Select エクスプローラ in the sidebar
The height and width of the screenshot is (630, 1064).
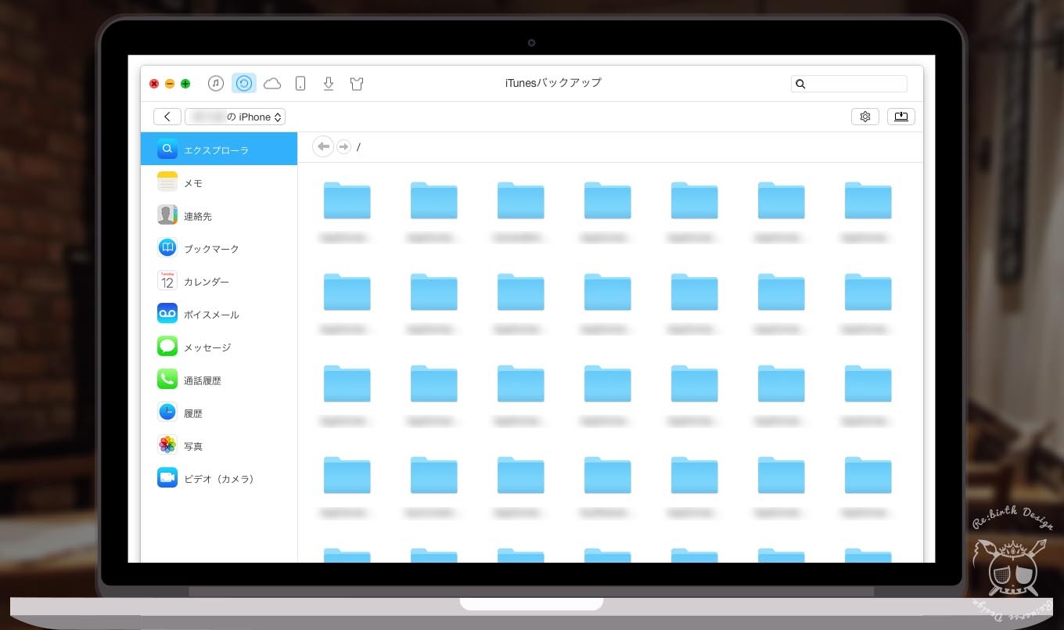pos(218,149)
